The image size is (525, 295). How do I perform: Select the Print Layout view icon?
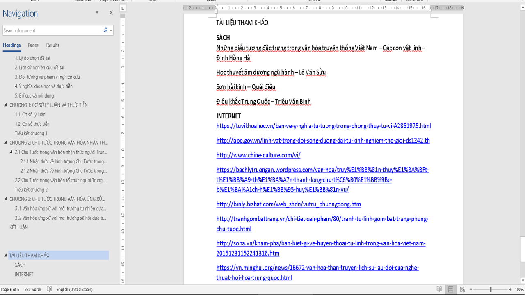click(x=451, y=289)
